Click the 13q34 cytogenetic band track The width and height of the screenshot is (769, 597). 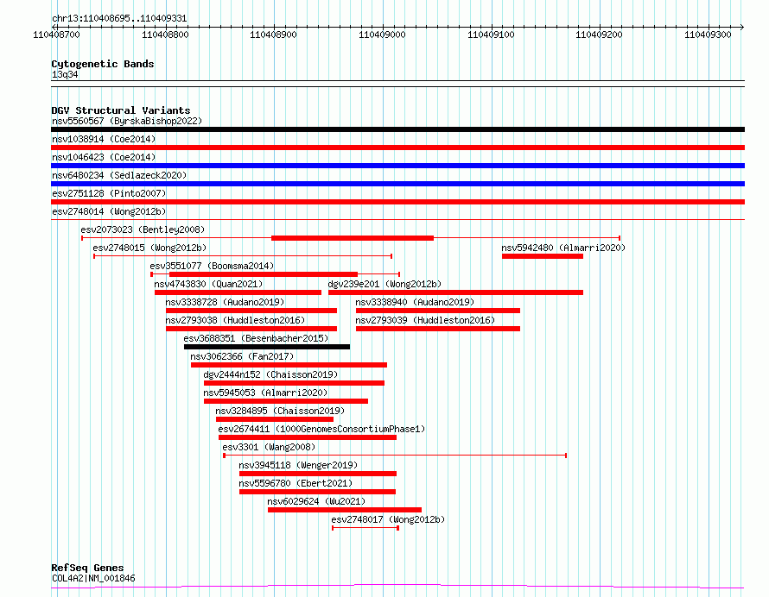[x=397, y=84]
